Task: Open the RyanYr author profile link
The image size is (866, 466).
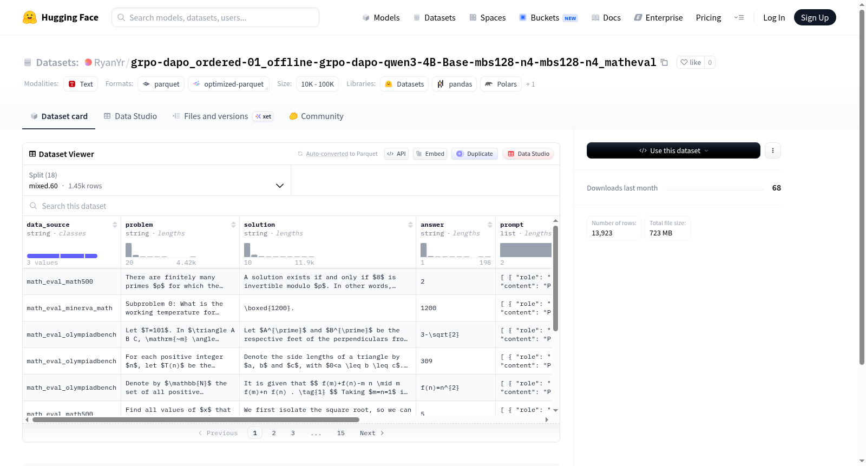Action: click(x=109, y=62)
